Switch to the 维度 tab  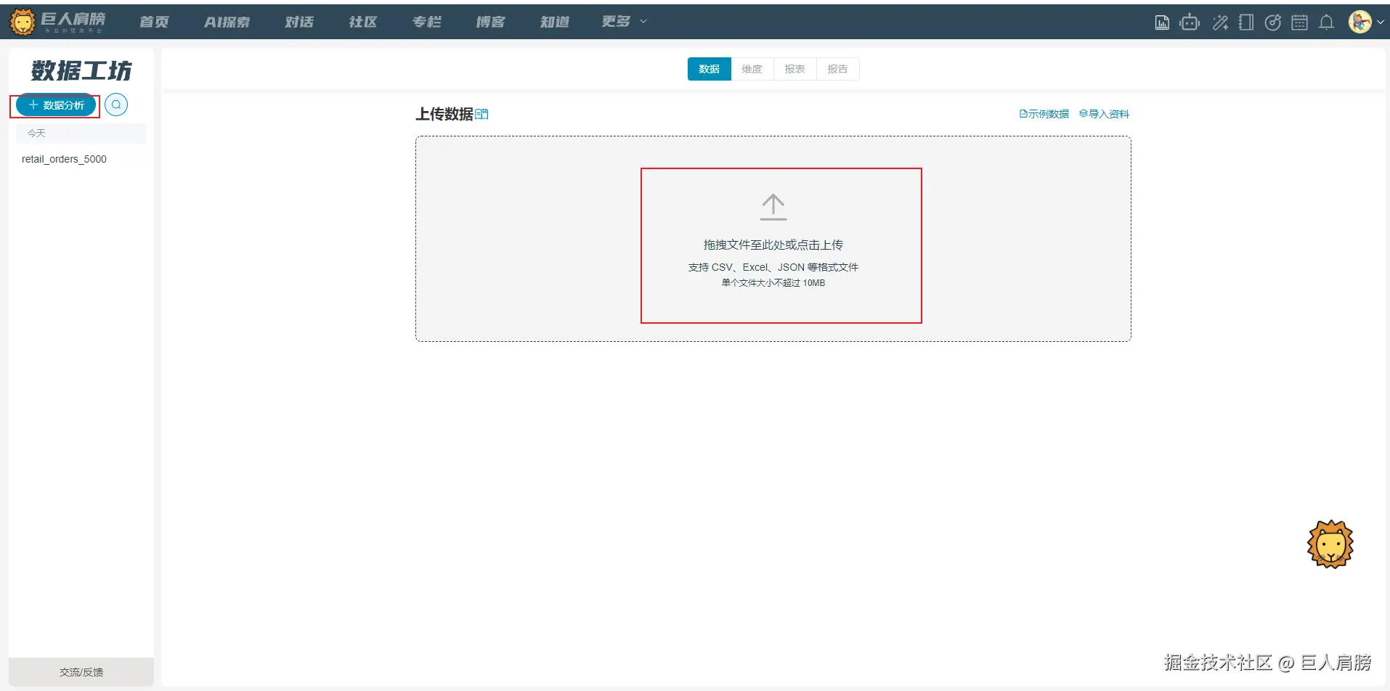(752, 69)
